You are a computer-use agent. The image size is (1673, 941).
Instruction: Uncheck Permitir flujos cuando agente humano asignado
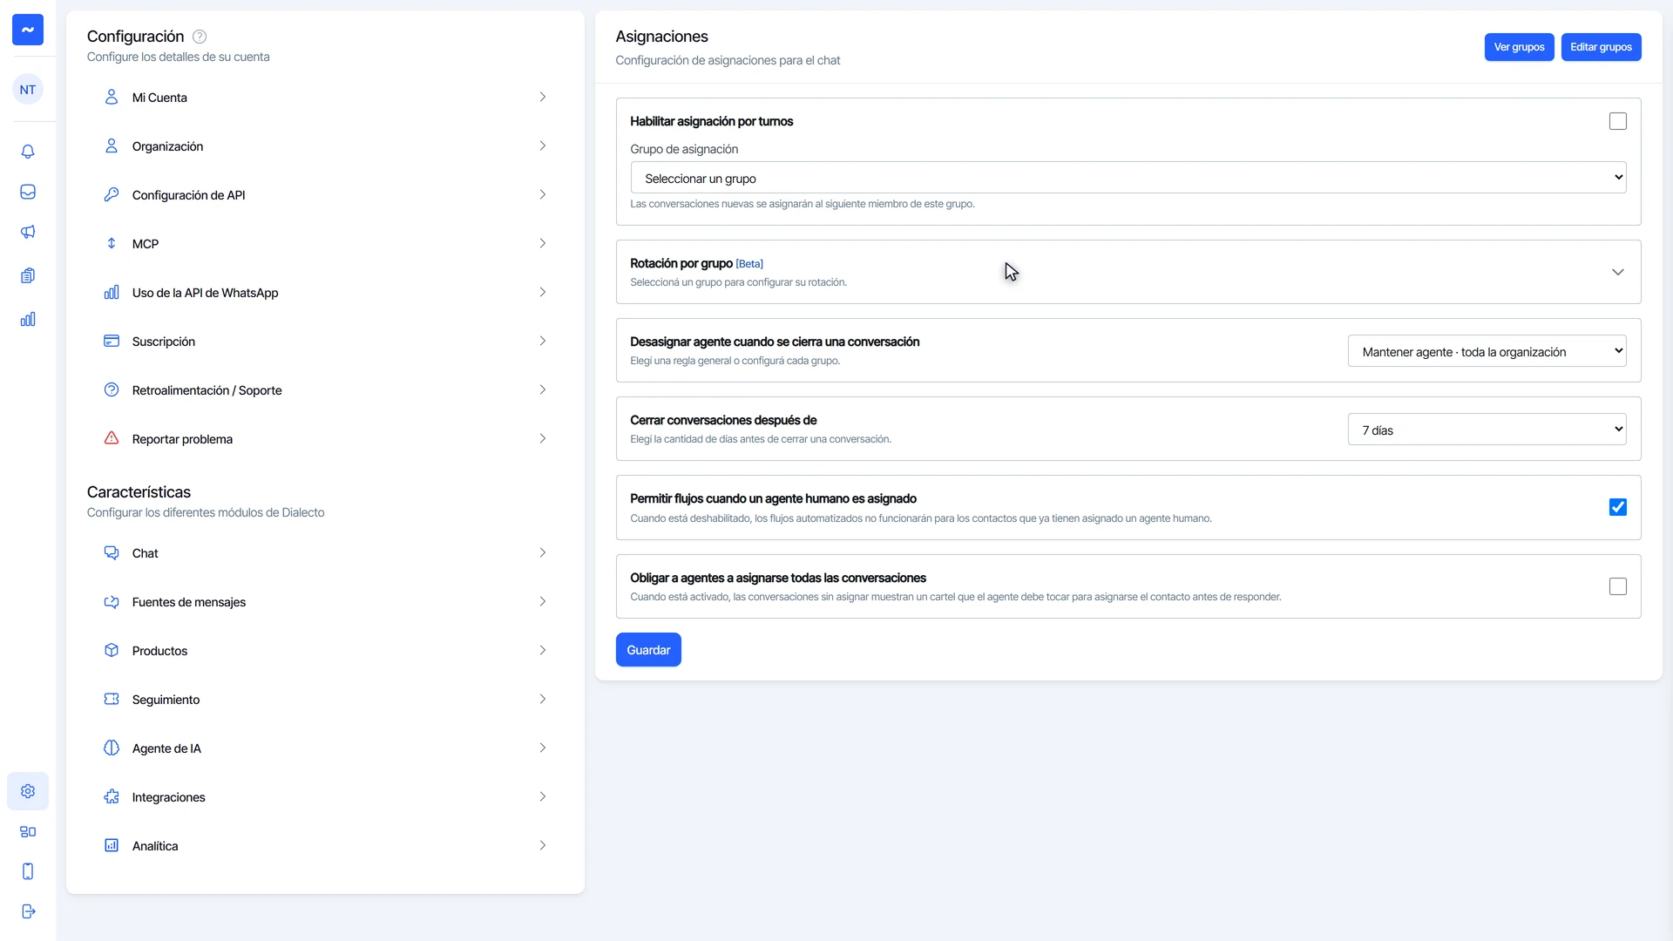[1618, 507]
